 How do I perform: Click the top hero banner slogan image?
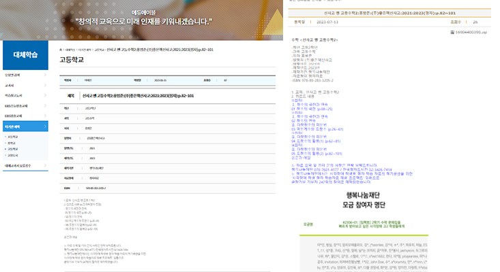pos(143,17)
